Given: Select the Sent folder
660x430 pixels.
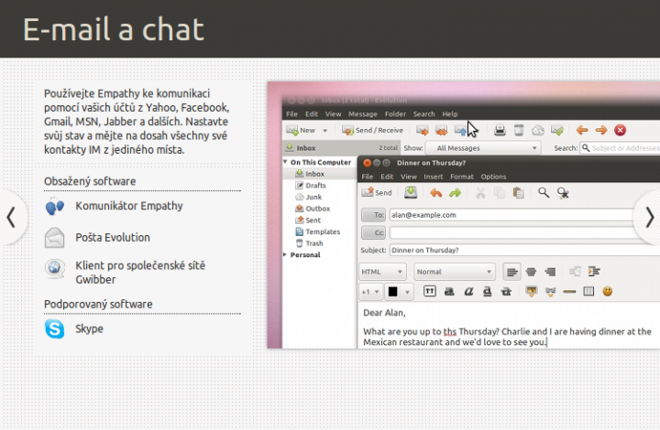Looking at the screenshot, I should pos(308,220).
